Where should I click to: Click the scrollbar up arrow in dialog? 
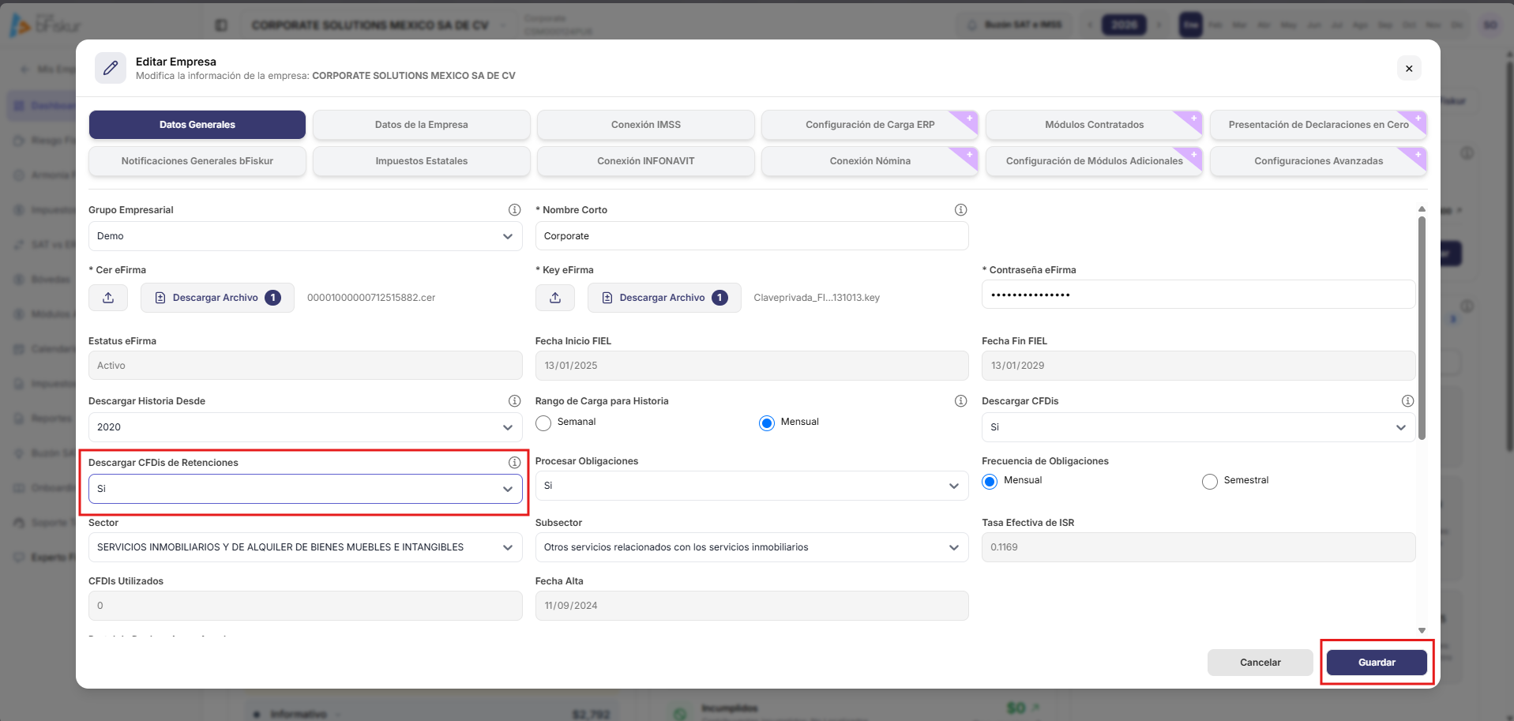pos(1422,209)
